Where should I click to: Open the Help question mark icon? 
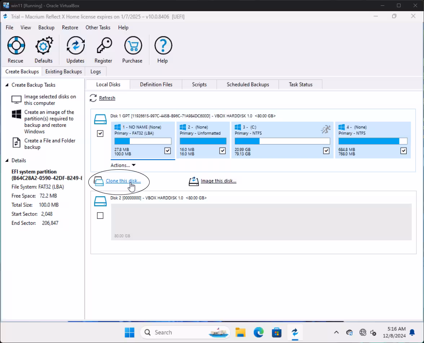[163, 46]
